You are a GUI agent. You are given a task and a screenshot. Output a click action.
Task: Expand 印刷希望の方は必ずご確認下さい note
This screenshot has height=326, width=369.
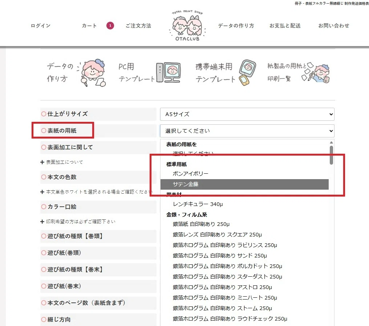pyautogui.click(x=78, y=222)
